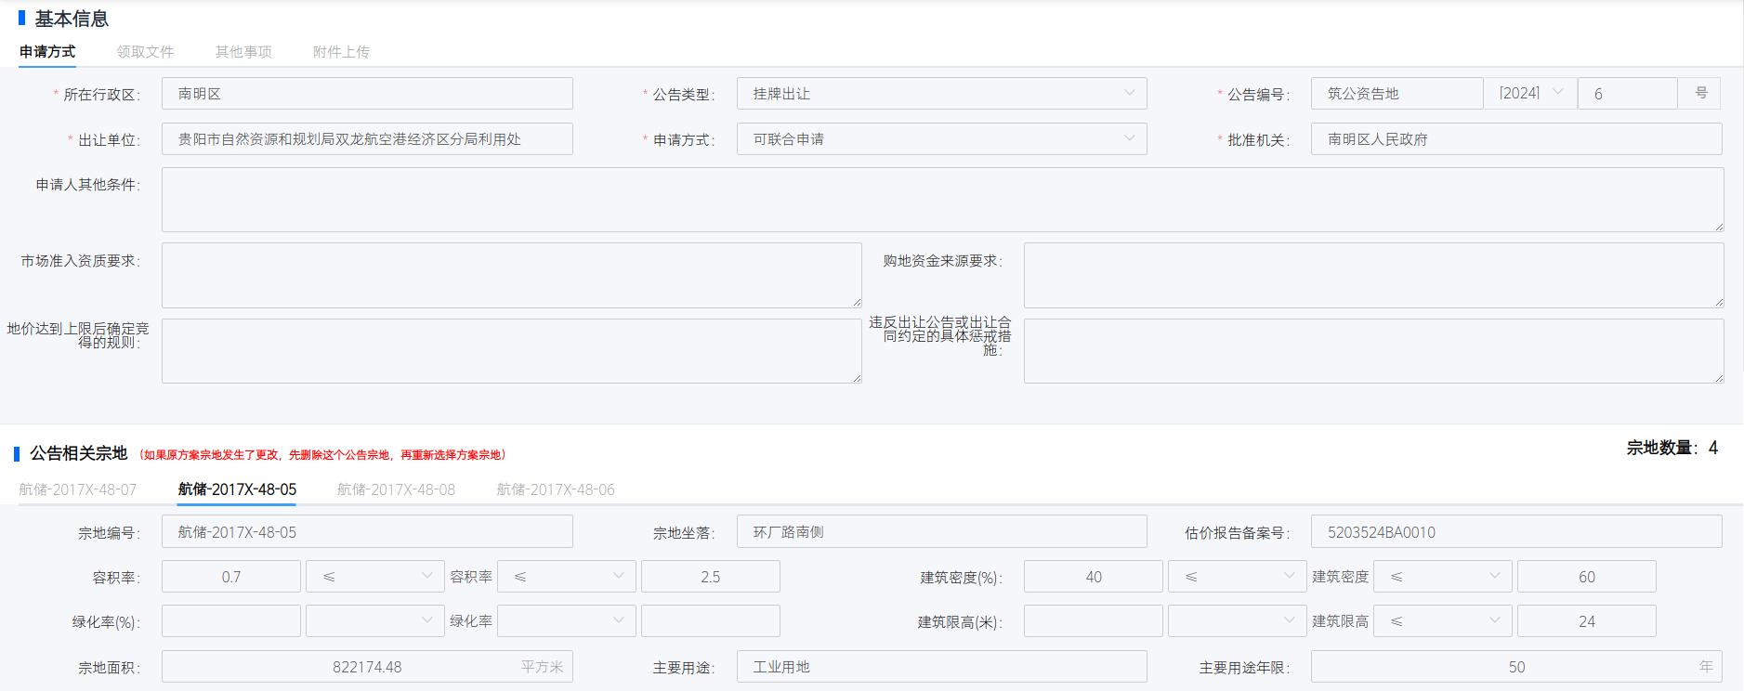Click the 基本信息 section heading
Screen dimensions: 1744x691
click(72, 19)
